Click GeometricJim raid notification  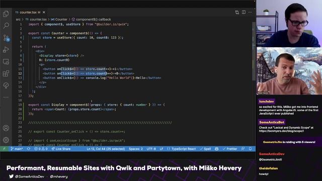(x=289, y=142)
